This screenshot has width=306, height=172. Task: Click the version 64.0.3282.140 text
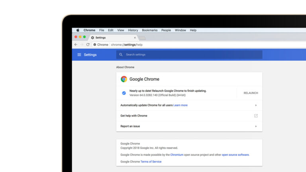pyautogui.click(x=157, y=95)
